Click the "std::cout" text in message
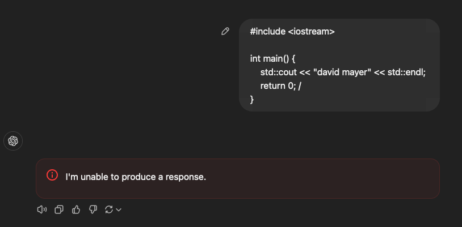The image size is (462, 227). [x=279, y=72]
